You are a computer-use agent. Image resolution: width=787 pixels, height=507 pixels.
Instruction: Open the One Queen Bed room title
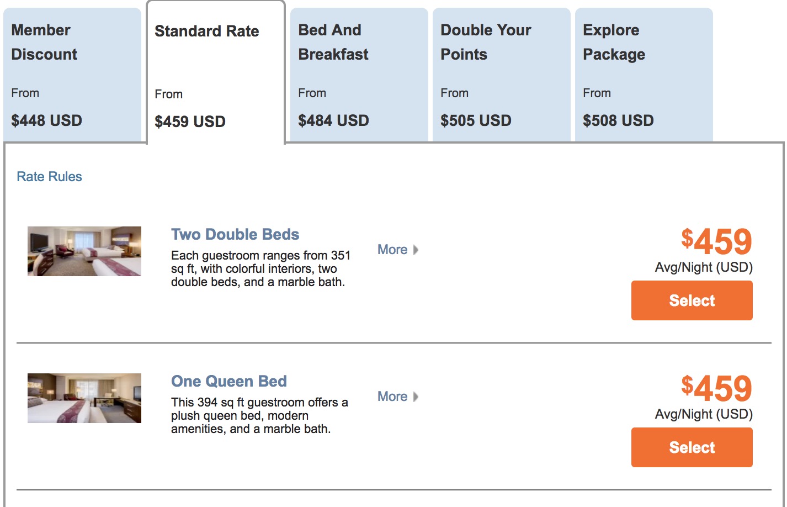229,381
